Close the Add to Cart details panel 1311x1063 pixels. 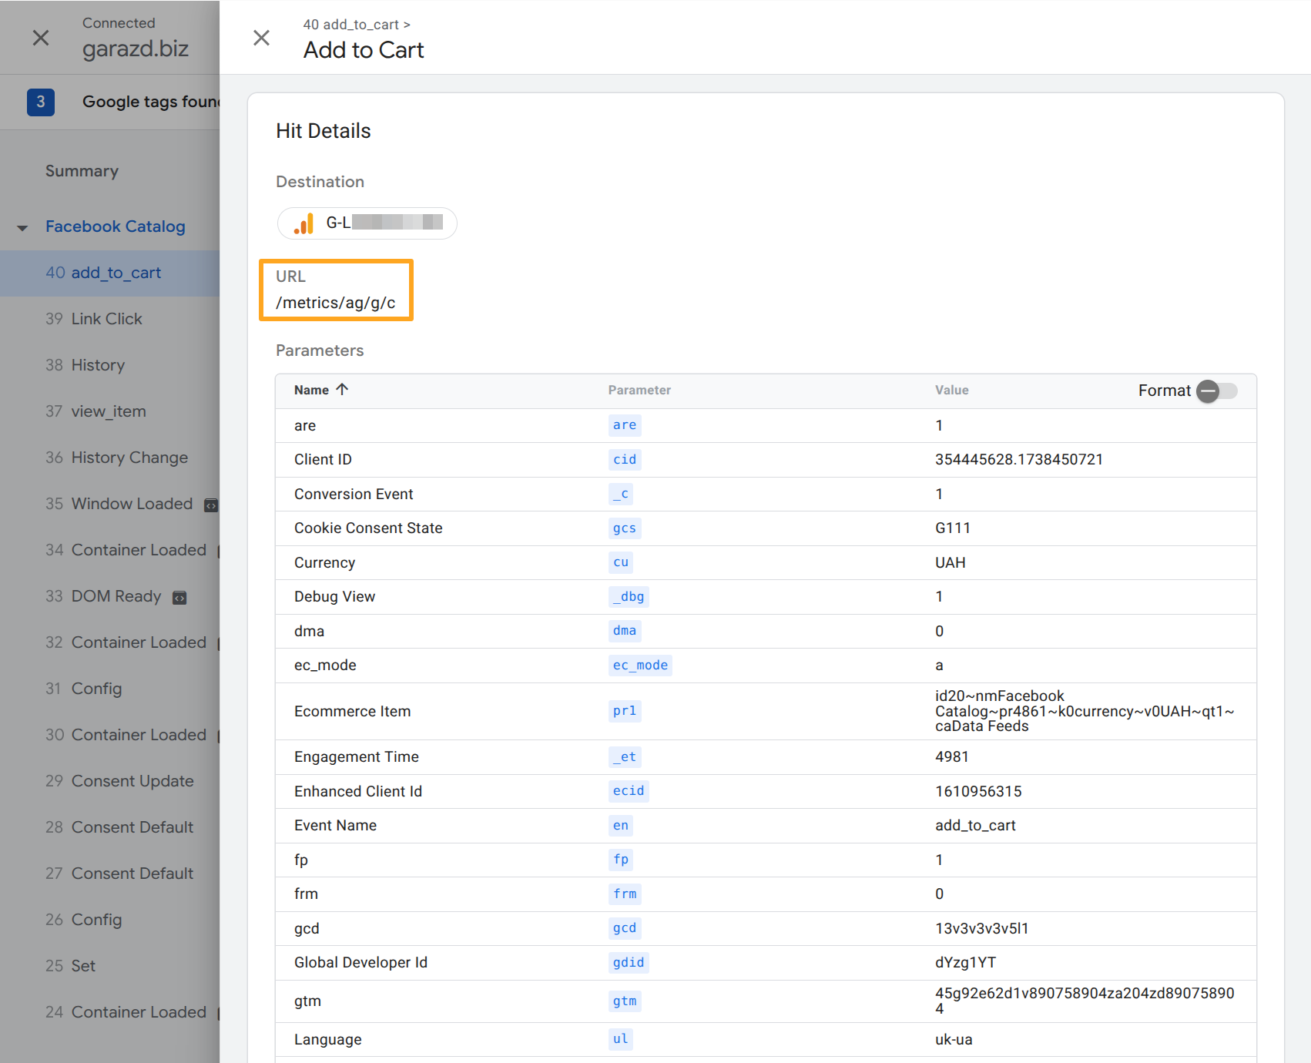(261, 38)
